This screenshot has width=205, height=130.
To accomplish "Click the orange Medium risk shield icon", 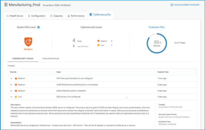I will pyautogui.click(x=28, y=42).
